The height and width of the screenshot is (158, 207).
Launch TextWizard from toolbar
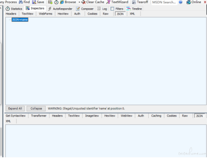tap(109, 2)
